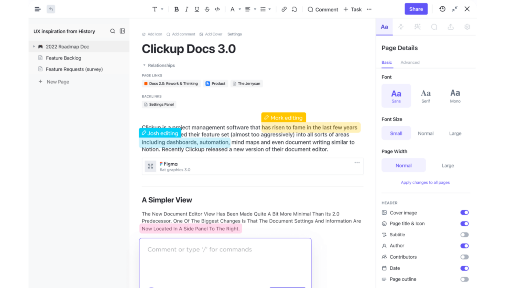Image resolution: width=512 pixels, height=288 pixels.
Task: Click Add Cover above the title
Action: (211, 34)
